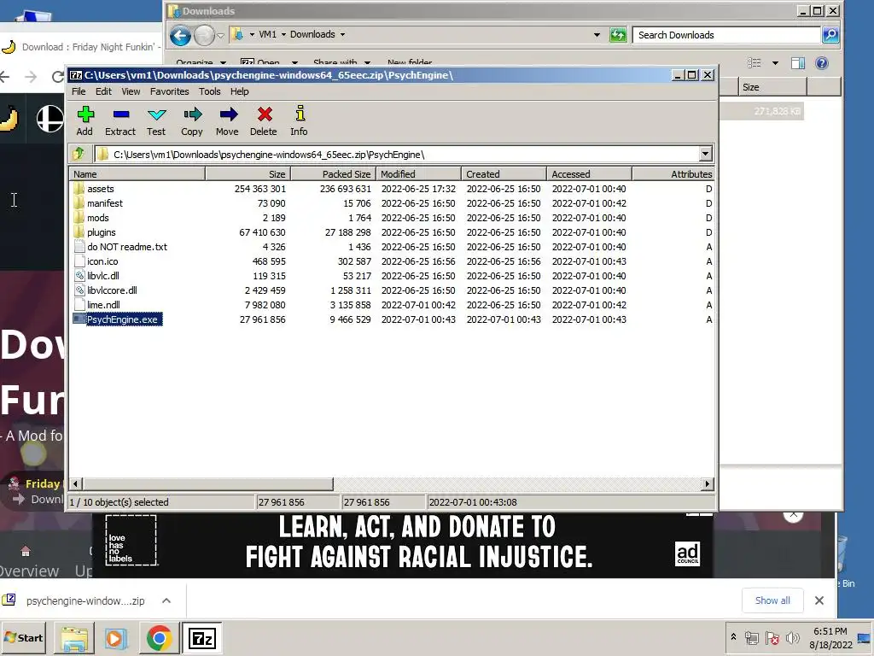The width and height of the screenshot is (874, 656).
Task: Go up one folder level in 7-Zip
Action: coord(79,154)
